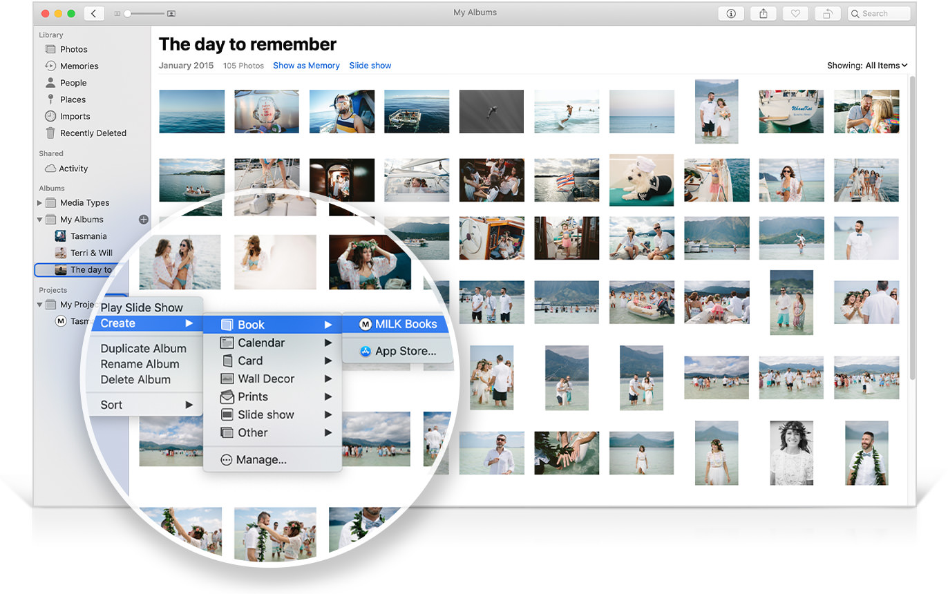The height and width of the screenshot is (594, 948).
Task: Click inside the Search field
Action: (879, 13)
